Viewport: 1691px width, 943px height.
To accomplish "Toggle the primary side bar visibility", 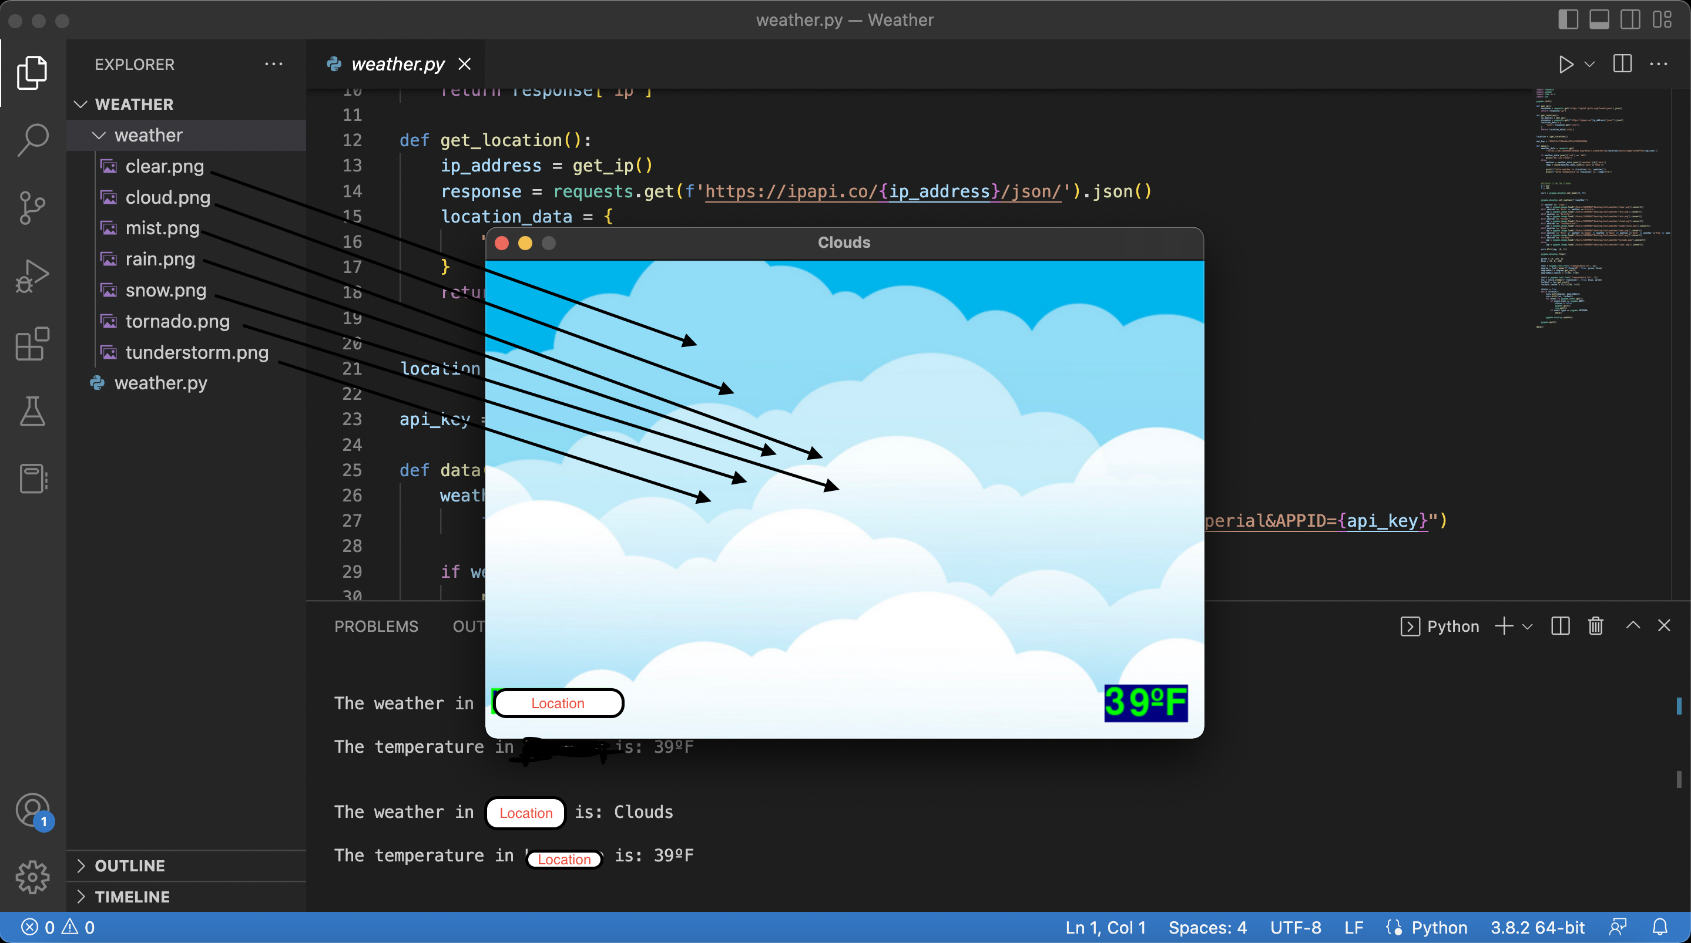I will click(x=1568, y=20).
